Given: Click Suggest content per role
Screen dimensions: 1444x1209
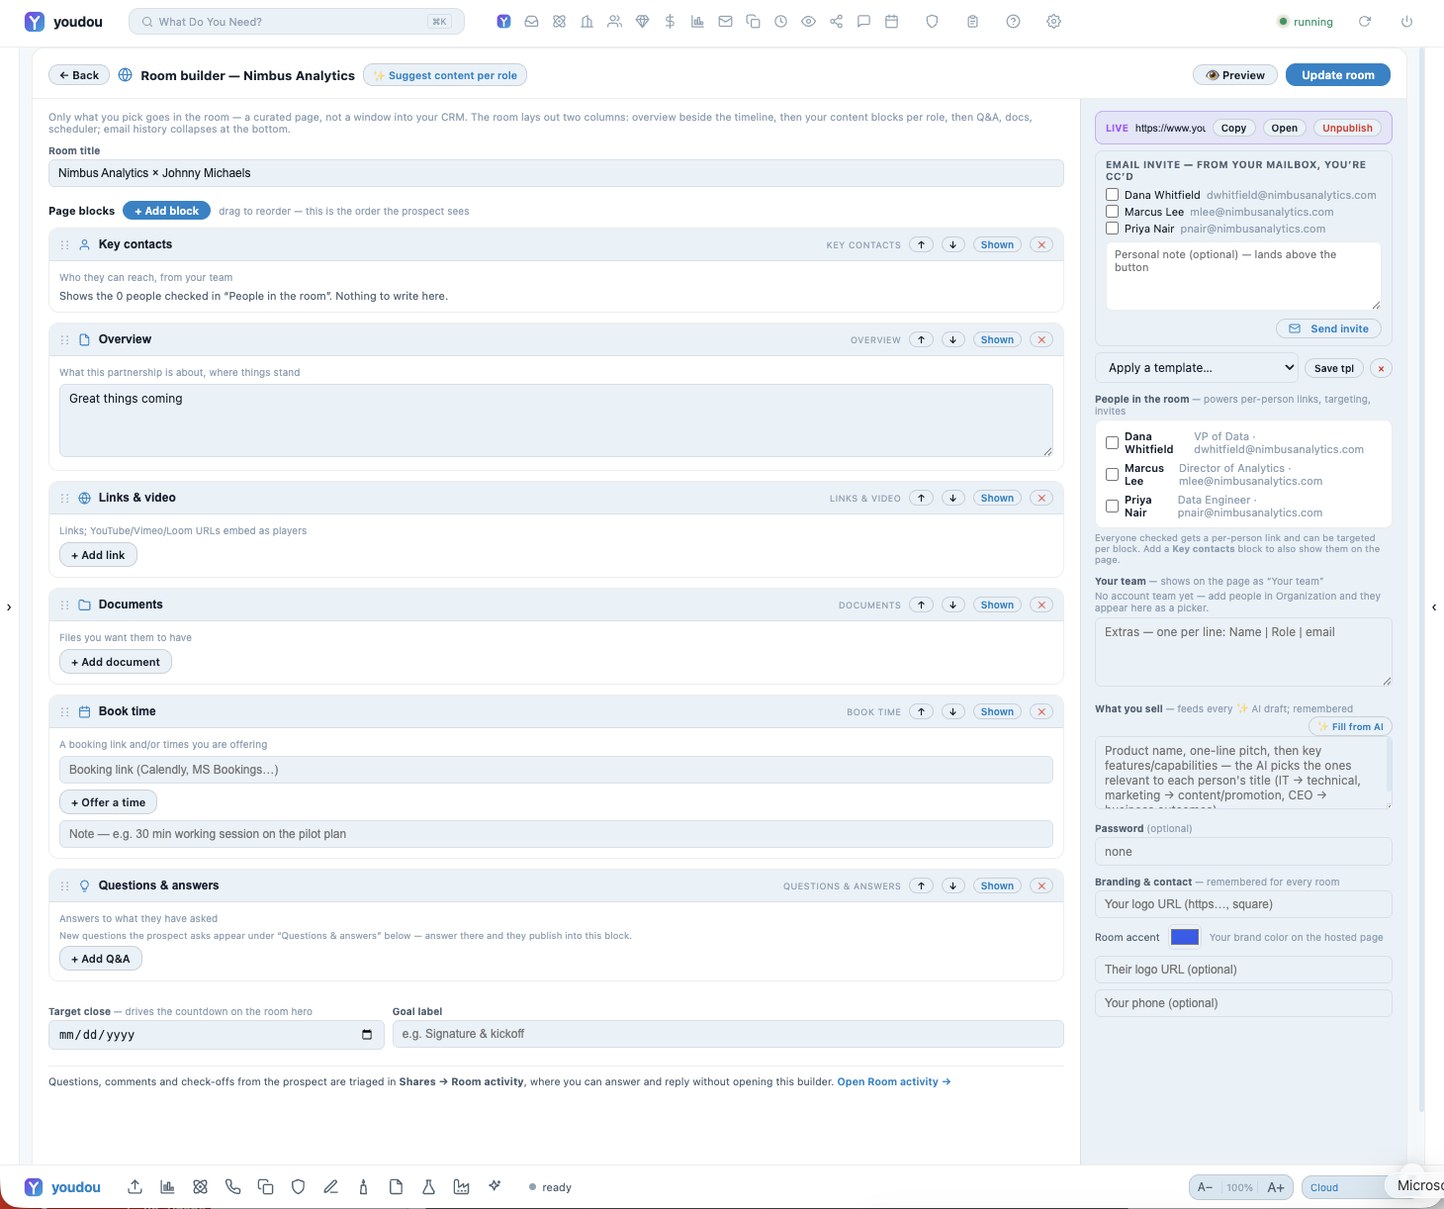Looking at the screenshot, I should (445, 75).
